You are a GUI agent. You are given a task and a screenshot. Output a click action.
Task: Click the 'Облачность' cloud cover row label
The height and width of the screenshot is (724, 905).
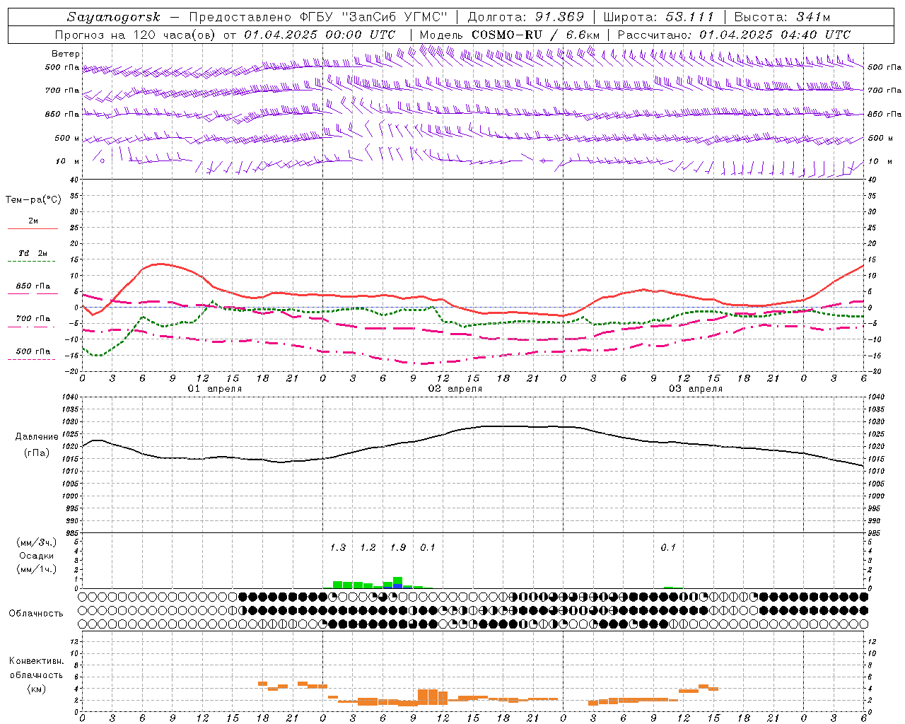36,613
